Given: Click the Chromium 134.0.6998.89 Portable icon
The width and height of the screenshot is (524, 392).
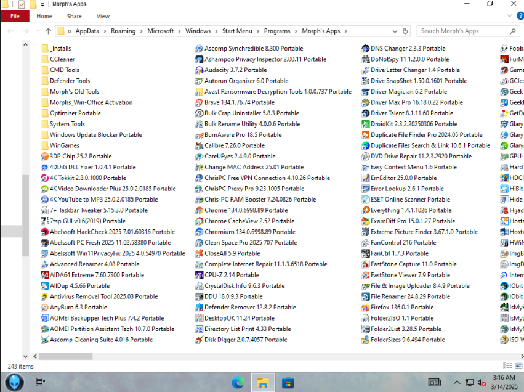Looking at the screenshot, I should (x=199, y=232).
